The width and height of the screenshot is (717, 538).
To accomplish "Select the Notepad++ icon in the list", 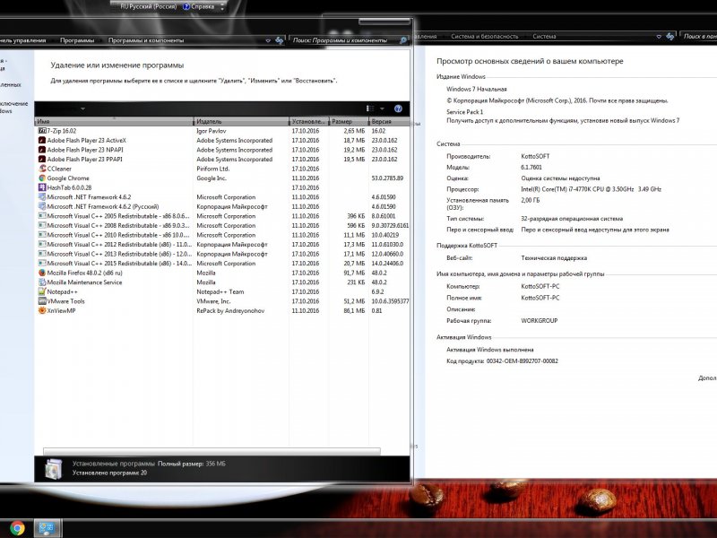I will point(42,291).
